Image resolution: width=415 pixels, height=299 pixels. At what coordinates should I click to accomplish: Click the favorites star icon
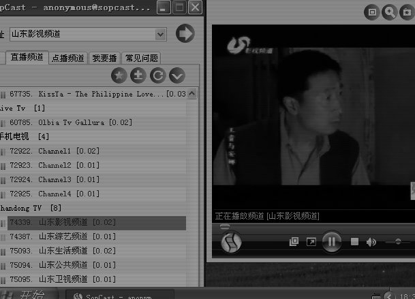pyautogui.click(x=119, y=75)
